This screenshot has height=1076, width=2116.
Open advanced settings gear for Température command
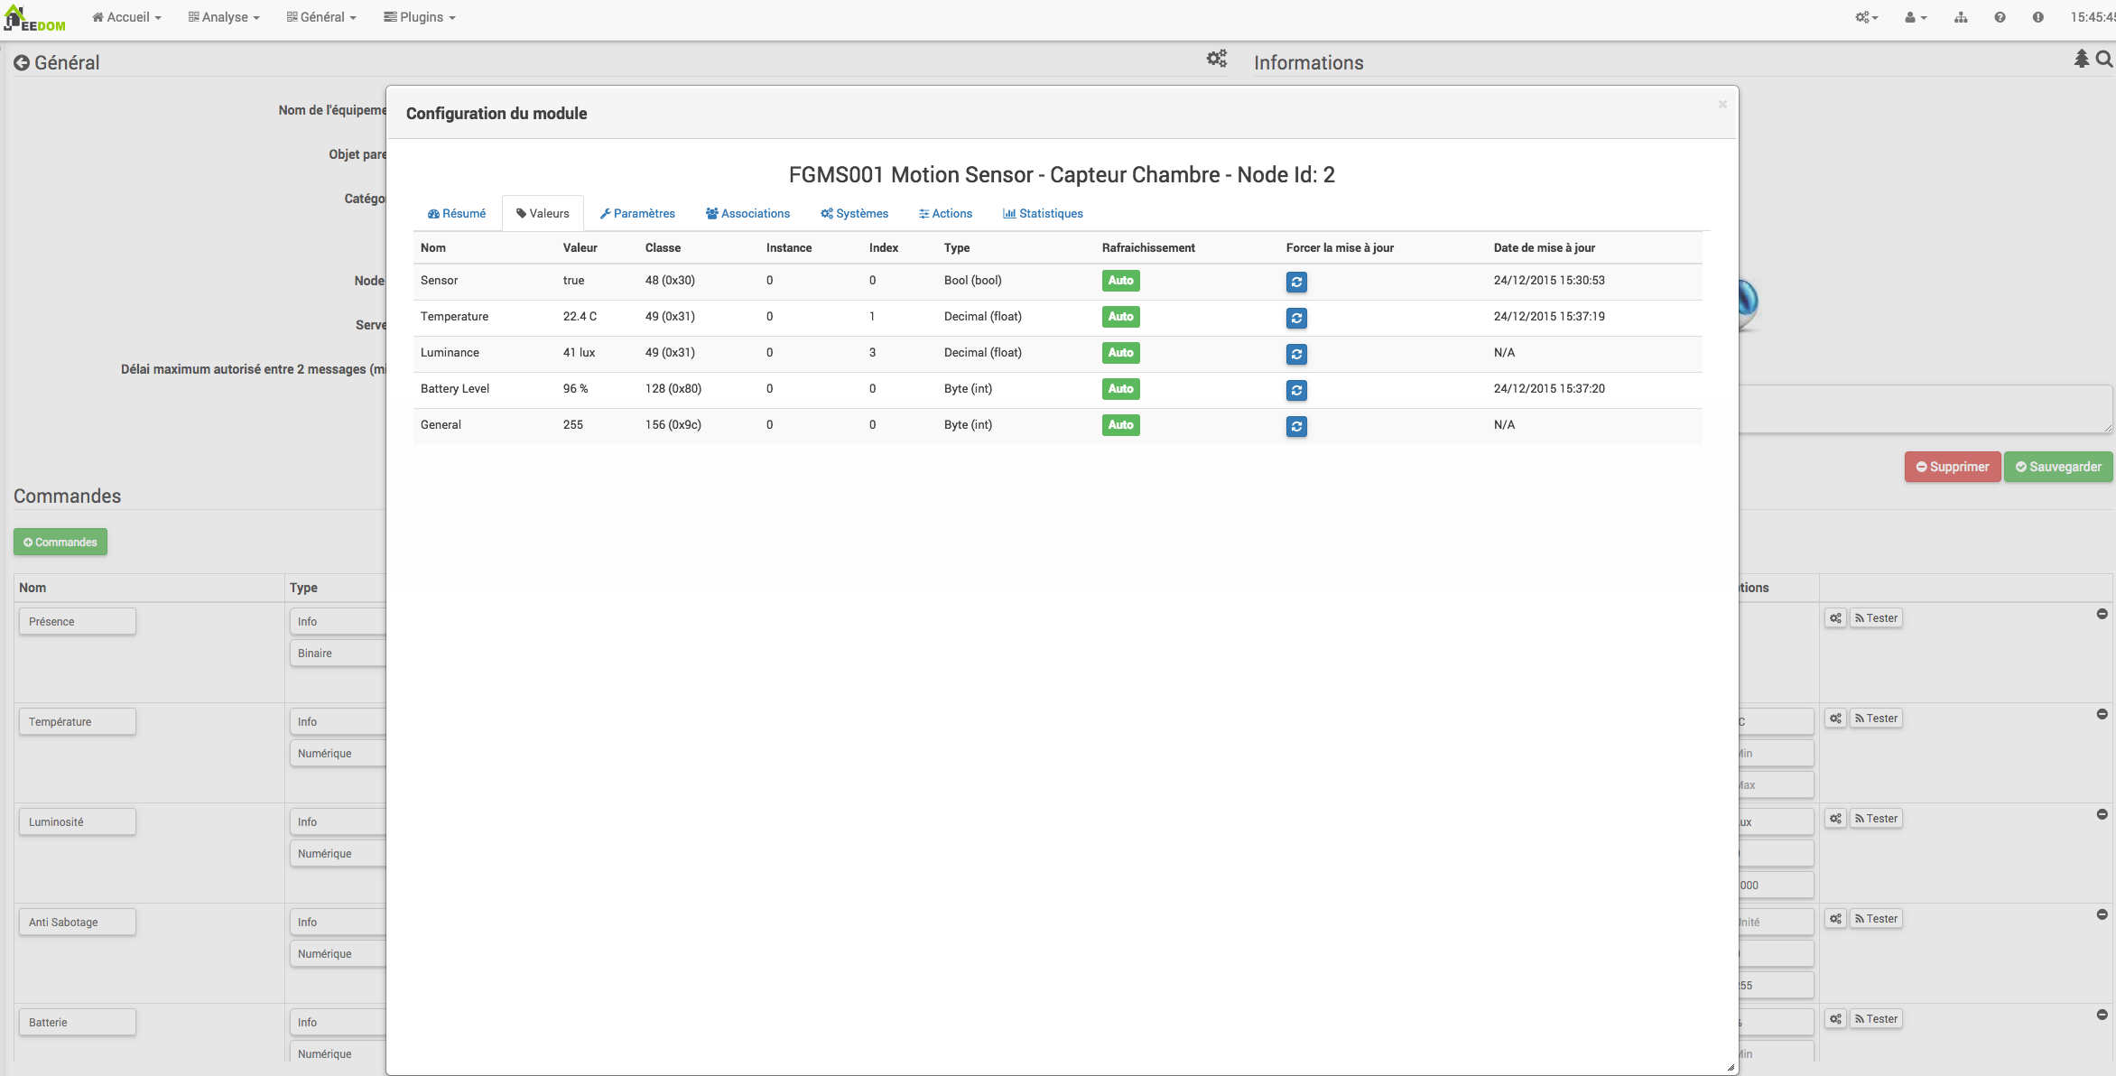pos(1835,719)
